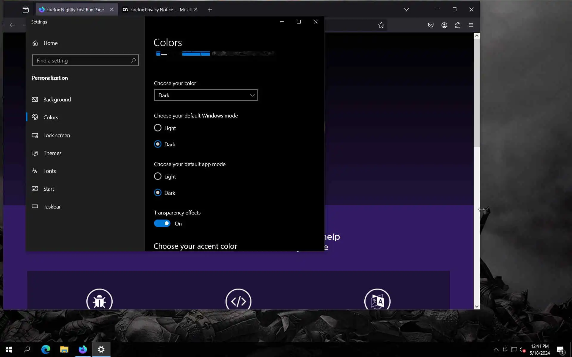Select Light for default Windows mode
This screenshot has width=572, height=357.
click(158, 128)
